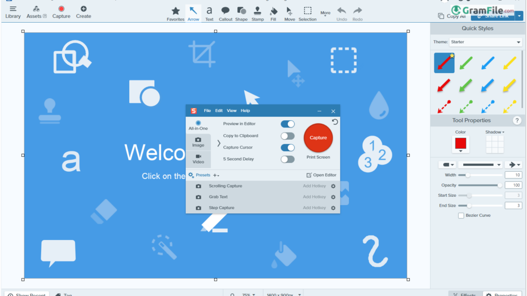Open the Theme dropdown showing Starter
The image size is (527, 296).
(485, 42)
